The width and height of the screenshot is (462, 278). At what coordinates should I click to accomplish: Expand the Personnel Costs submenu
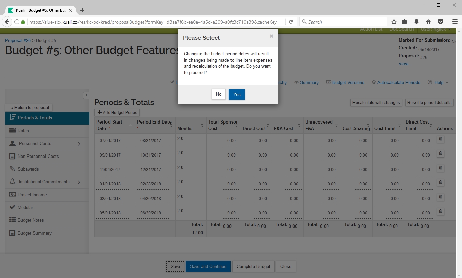tap(79, 144)
